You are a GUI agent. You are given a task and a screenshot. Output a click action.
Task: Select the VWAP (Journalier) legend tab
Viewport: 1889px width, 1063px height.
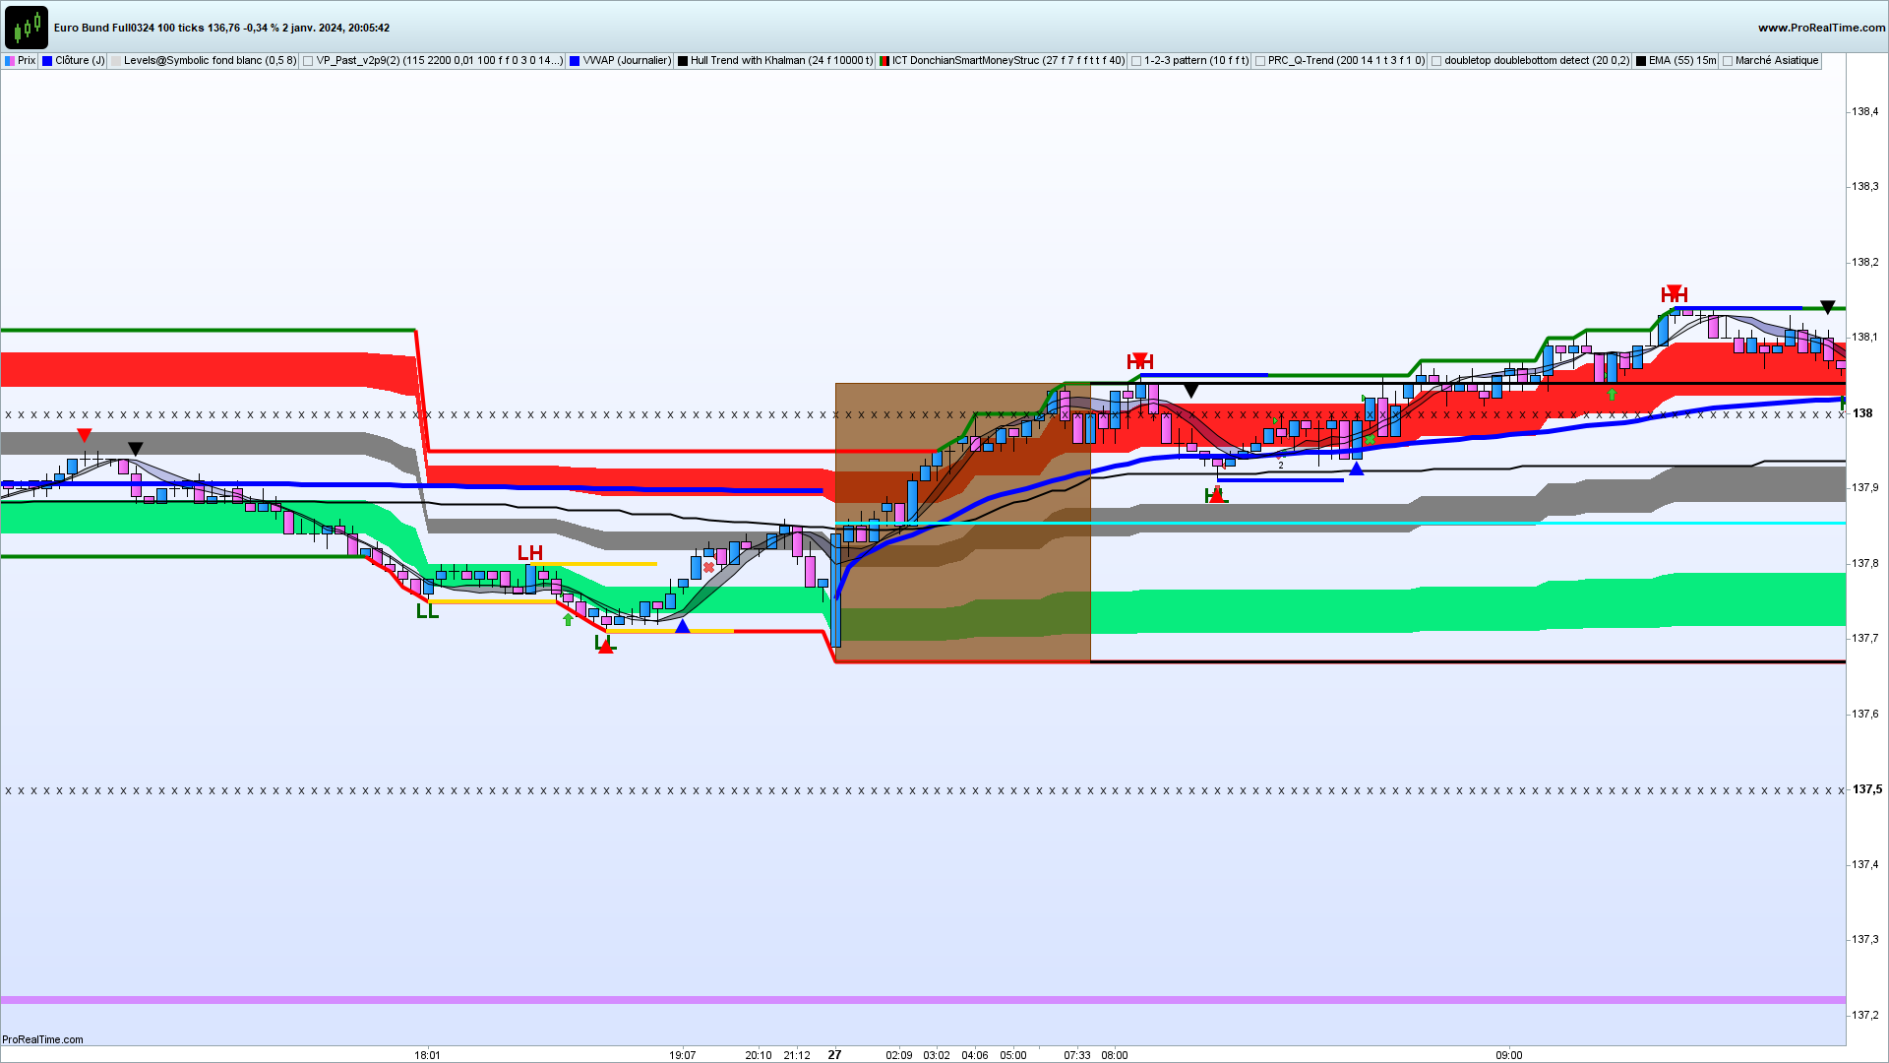pyautogui.click(x=626, y=61)
